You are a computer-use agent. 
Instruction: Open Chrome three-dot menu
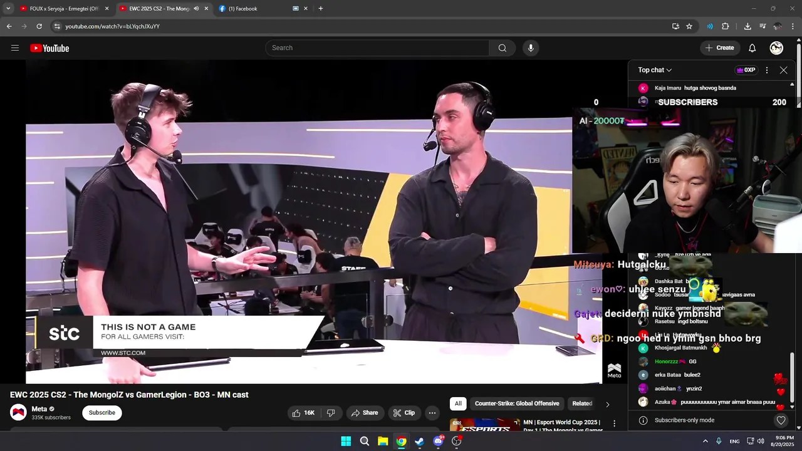(793, 26)
